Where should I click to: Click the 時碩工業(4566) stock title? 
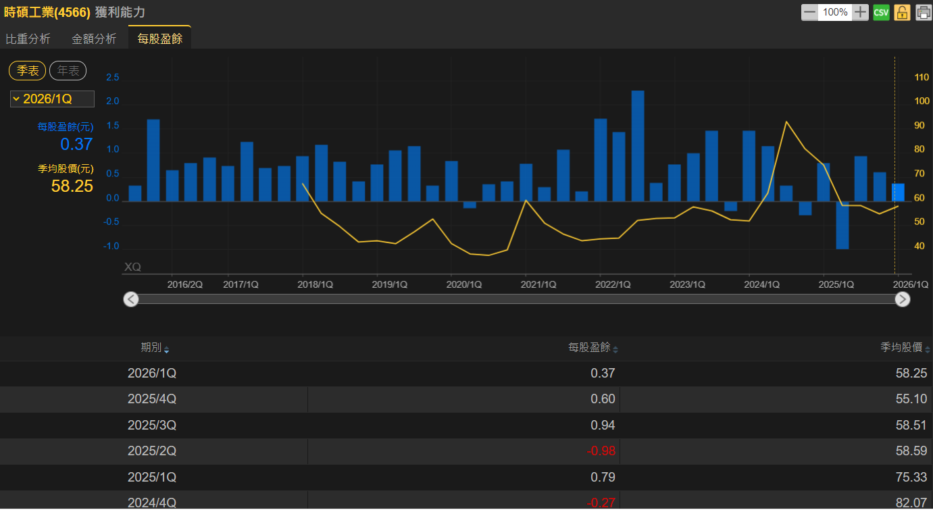pos(47,12)
